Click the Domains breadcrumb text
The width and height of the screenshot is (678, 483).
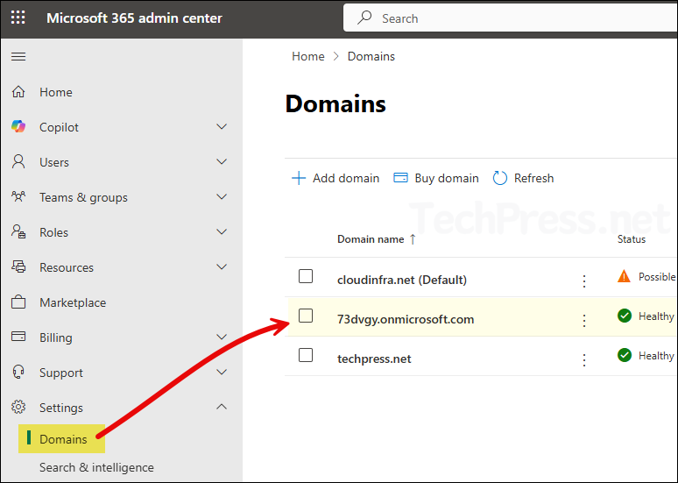click(371, 56)
